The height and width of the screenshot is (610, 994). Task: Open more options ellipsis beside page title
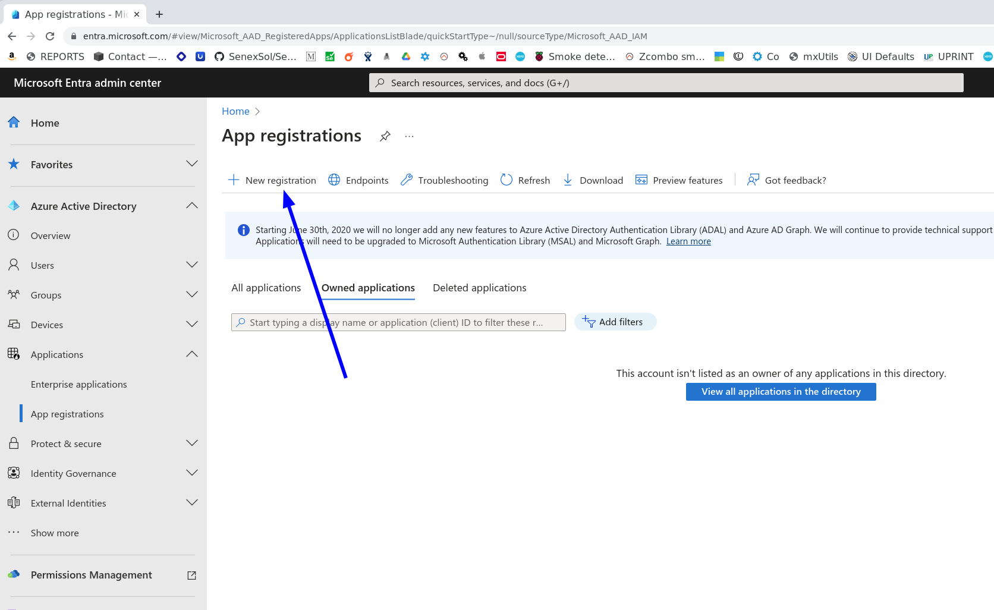point(409,136)
